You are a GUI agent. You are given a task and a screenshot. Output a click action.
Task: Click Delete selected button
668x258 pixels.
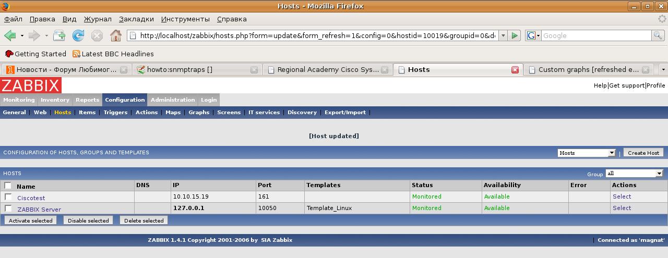coord(144,220)
